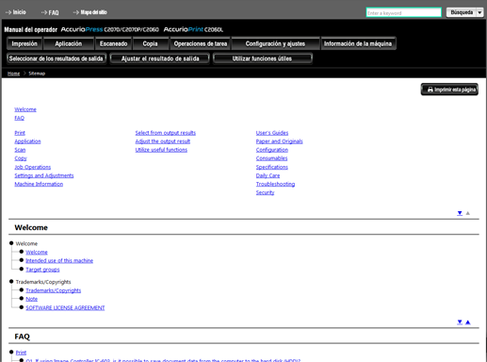Open the Security link

(265, 192)
